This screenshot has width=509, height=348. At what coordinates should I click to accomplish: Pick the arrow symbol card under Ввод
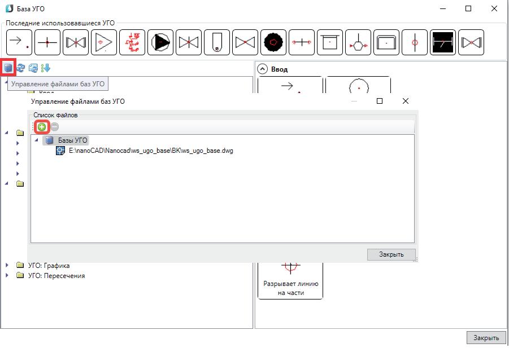point(290,85)
